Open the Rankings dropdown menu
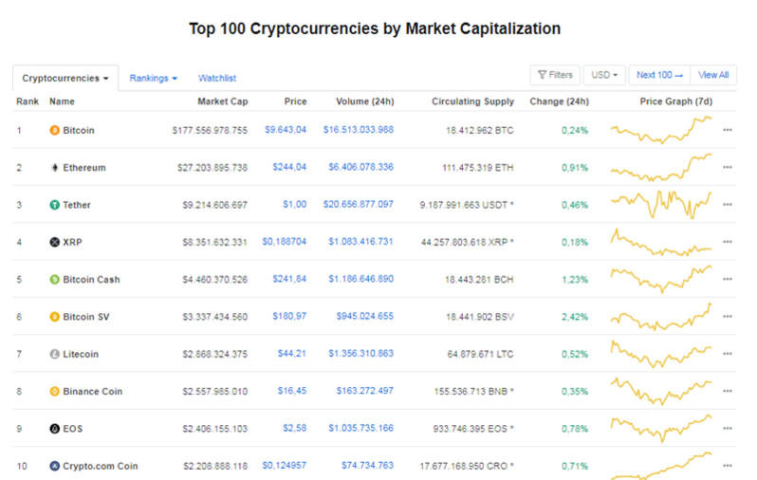Screen dimensions: 757x480 click(x=153, y=78)
